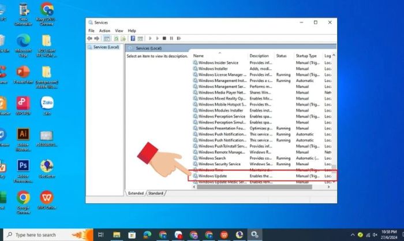Viewport: 404px width, 241px height.
Task: Open the File menu
Action: 91,31
